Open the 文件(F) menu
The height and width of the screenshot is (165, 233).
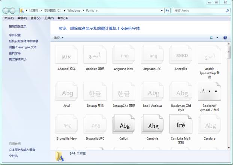pos(9,18)
